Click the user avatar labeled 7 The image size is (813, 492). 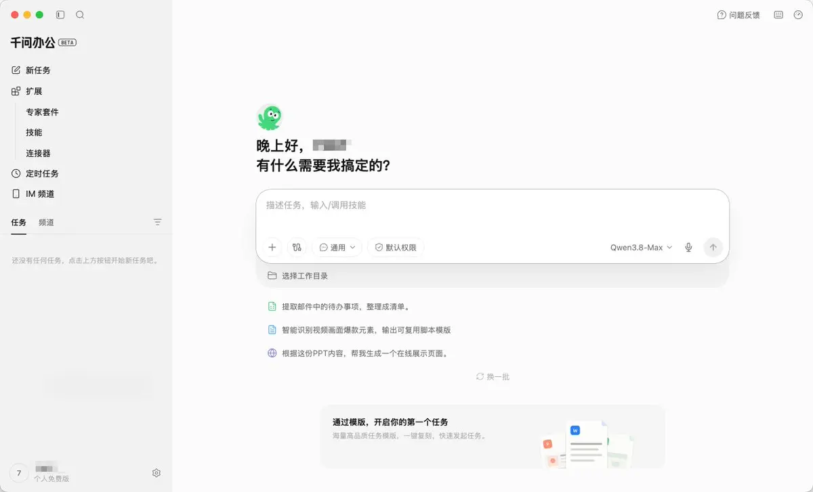pyautogui.click(x=18, y=473)
